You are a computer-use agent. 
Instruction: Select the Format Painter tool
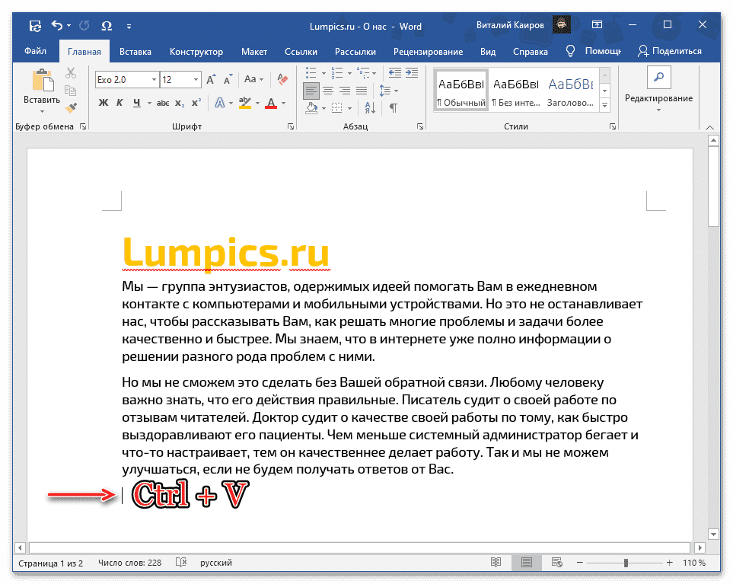[72, 106]
